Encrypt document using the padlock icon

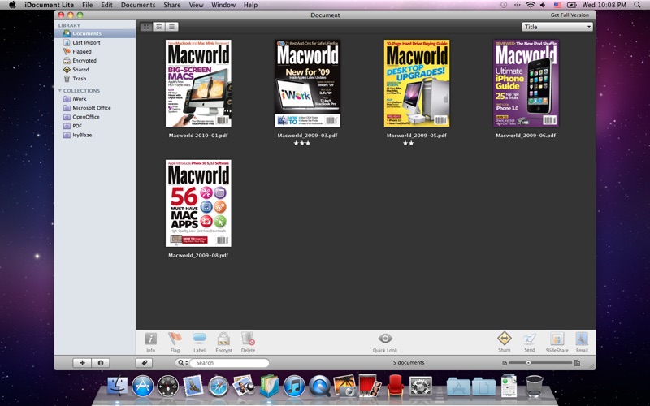(x=223, y=339)
